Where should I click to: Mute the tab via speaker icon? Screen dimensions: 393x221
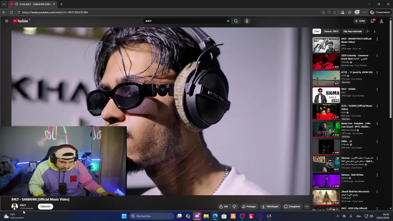(16, 4)
